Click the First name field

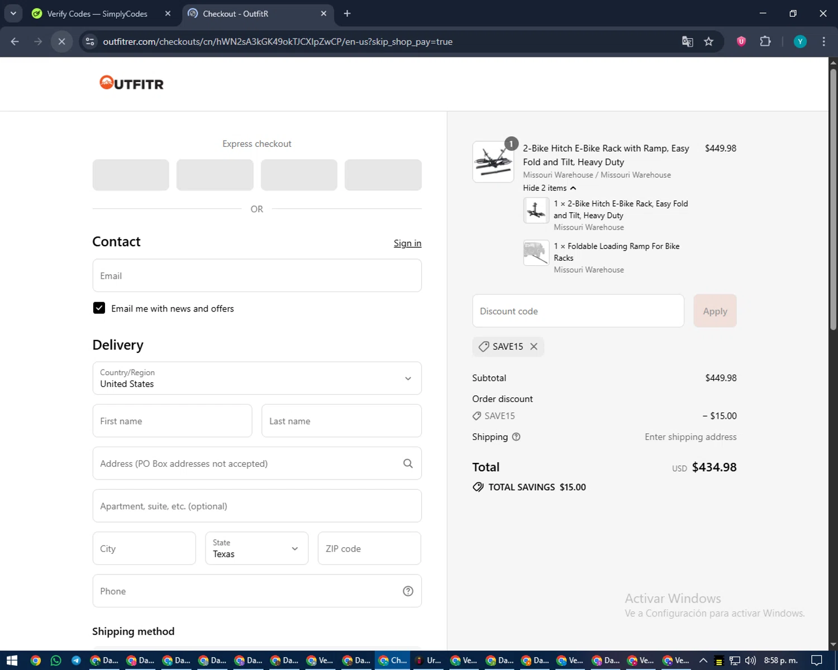(x=172, y=421)
